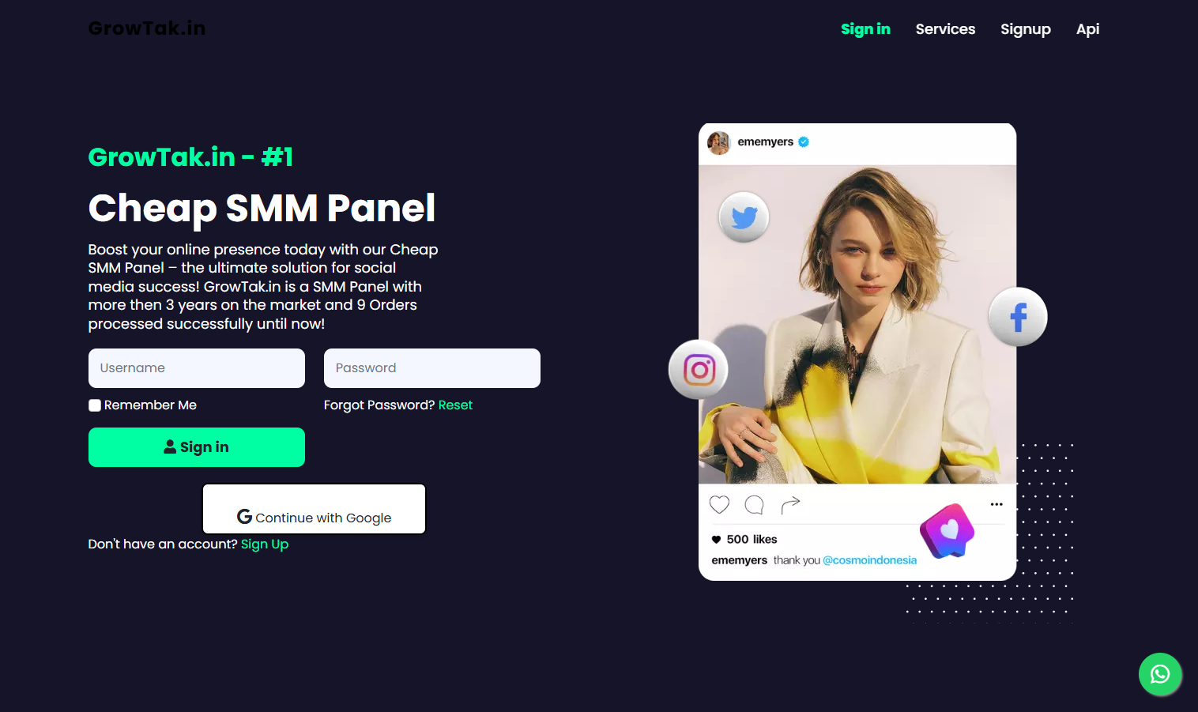Continue with Google button
Screen dimensions: 1198x712
click(315, 509)
